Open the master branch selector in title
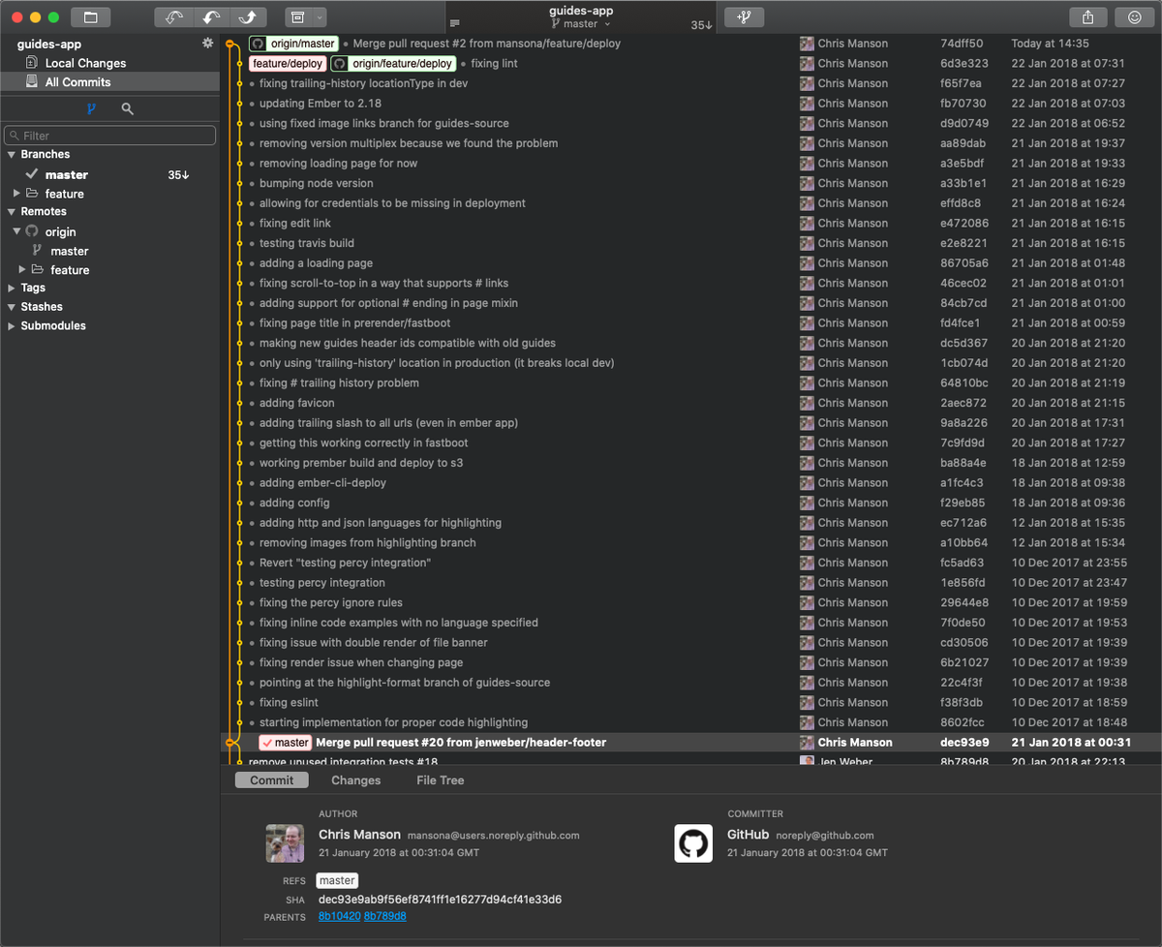Image resolution: width=1162 pixels, height=947 pixels. (x=581, y=24)
